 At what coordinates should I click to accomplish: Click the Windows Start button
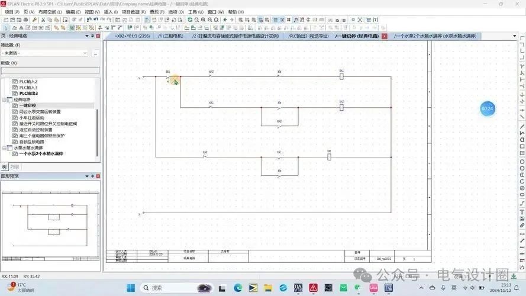click(x=130, y=288)
